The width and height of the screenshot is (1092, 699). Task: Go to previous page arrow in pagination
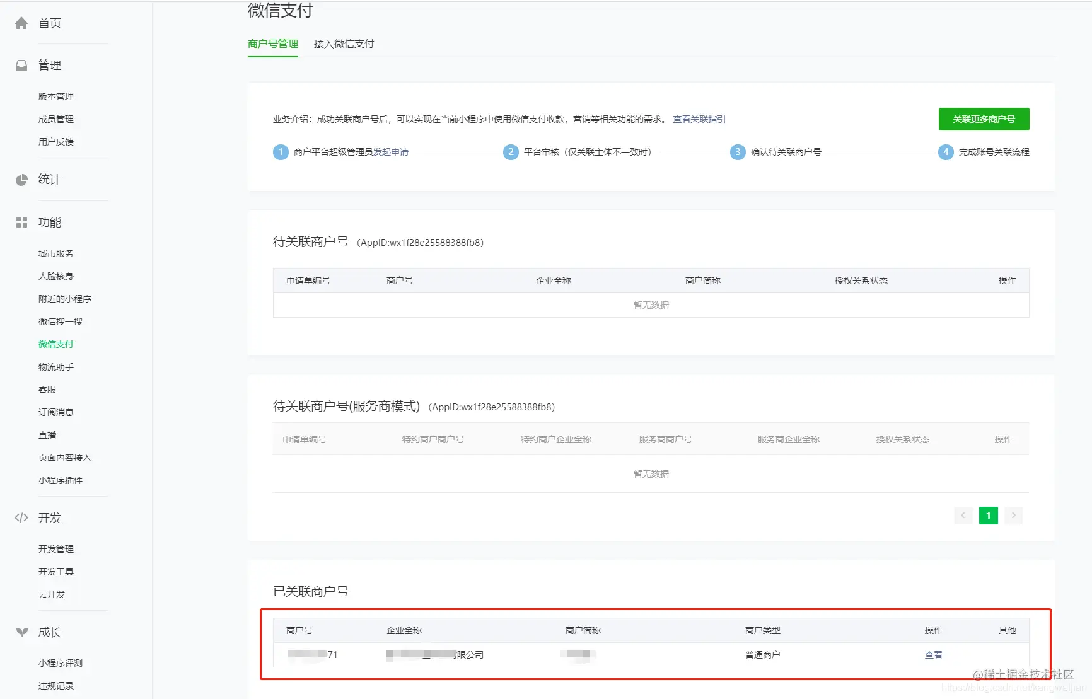(963, 516)
